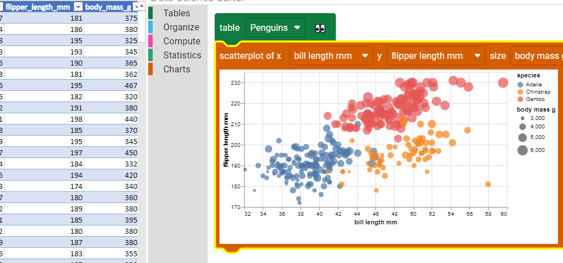Click the Gentoo species legend circle
This screenshot has height=263, width=563.
tap(520, 99)
